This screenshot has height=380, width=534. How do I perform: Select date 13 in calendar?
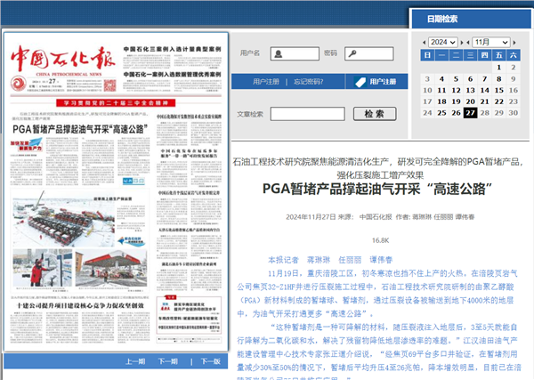470,90
